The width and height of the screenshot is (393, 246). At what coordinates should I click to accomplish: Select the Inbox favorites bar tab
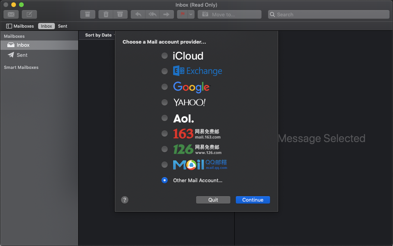[x=46, y=26]
